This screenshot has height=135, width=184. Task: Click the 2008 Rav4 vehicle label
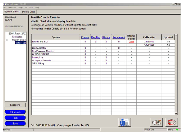click(10, 18)
